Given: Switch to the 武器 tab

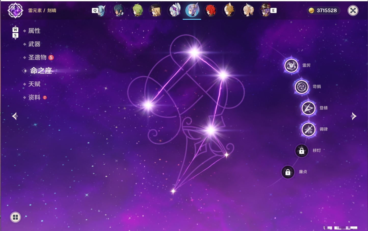Looking at the screenshot, I should (34, 44).
